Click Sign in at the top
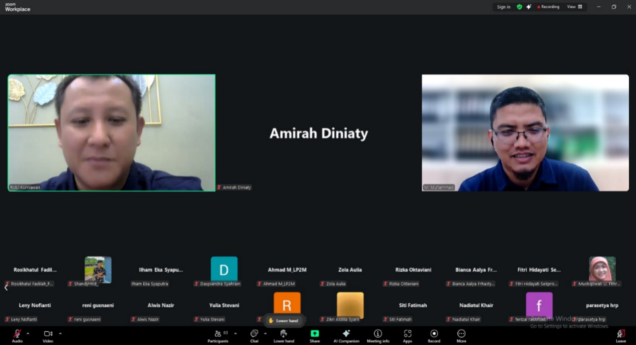Viewport: 636px width, 345px height. [503, 7]
